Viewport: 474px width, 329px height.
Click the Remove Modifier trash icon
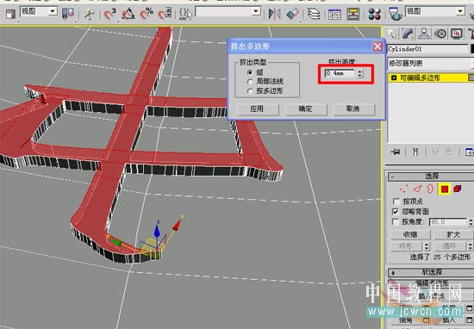coord(449,152)
